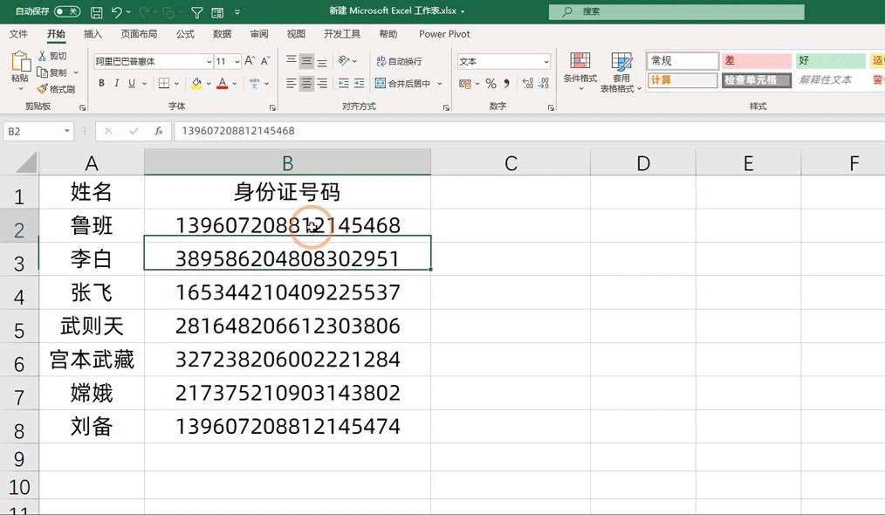885x515 pixels.
Task: Click the Save icon in title bar
Action: tap(96, 12)
